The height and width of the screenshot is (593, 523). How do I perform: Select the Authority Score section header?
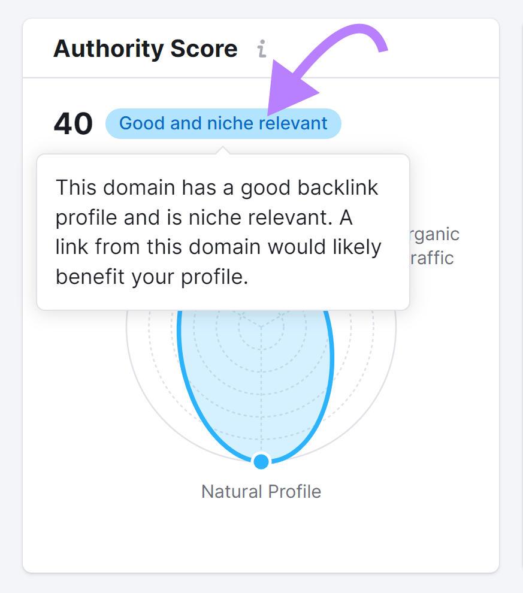click(x=145, y=48)
